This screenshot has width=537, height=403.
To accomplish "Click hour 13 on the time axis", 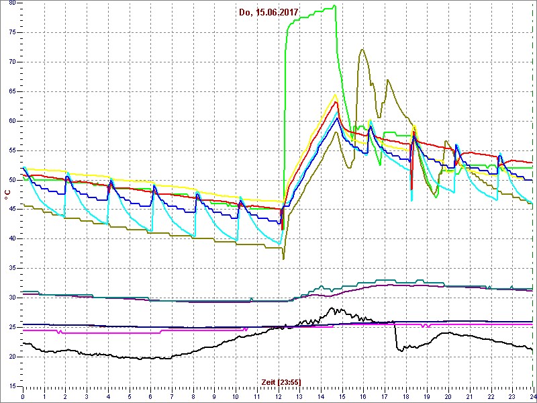I will click(x=299, y=396).
